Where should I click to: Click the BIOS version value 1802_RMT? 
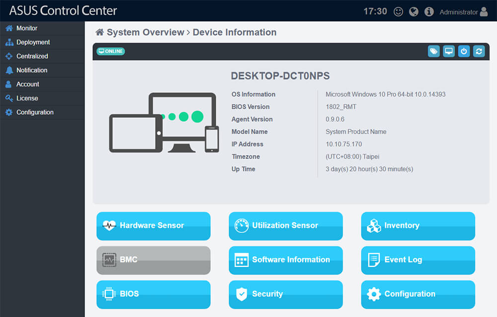(x=341, y=107)
